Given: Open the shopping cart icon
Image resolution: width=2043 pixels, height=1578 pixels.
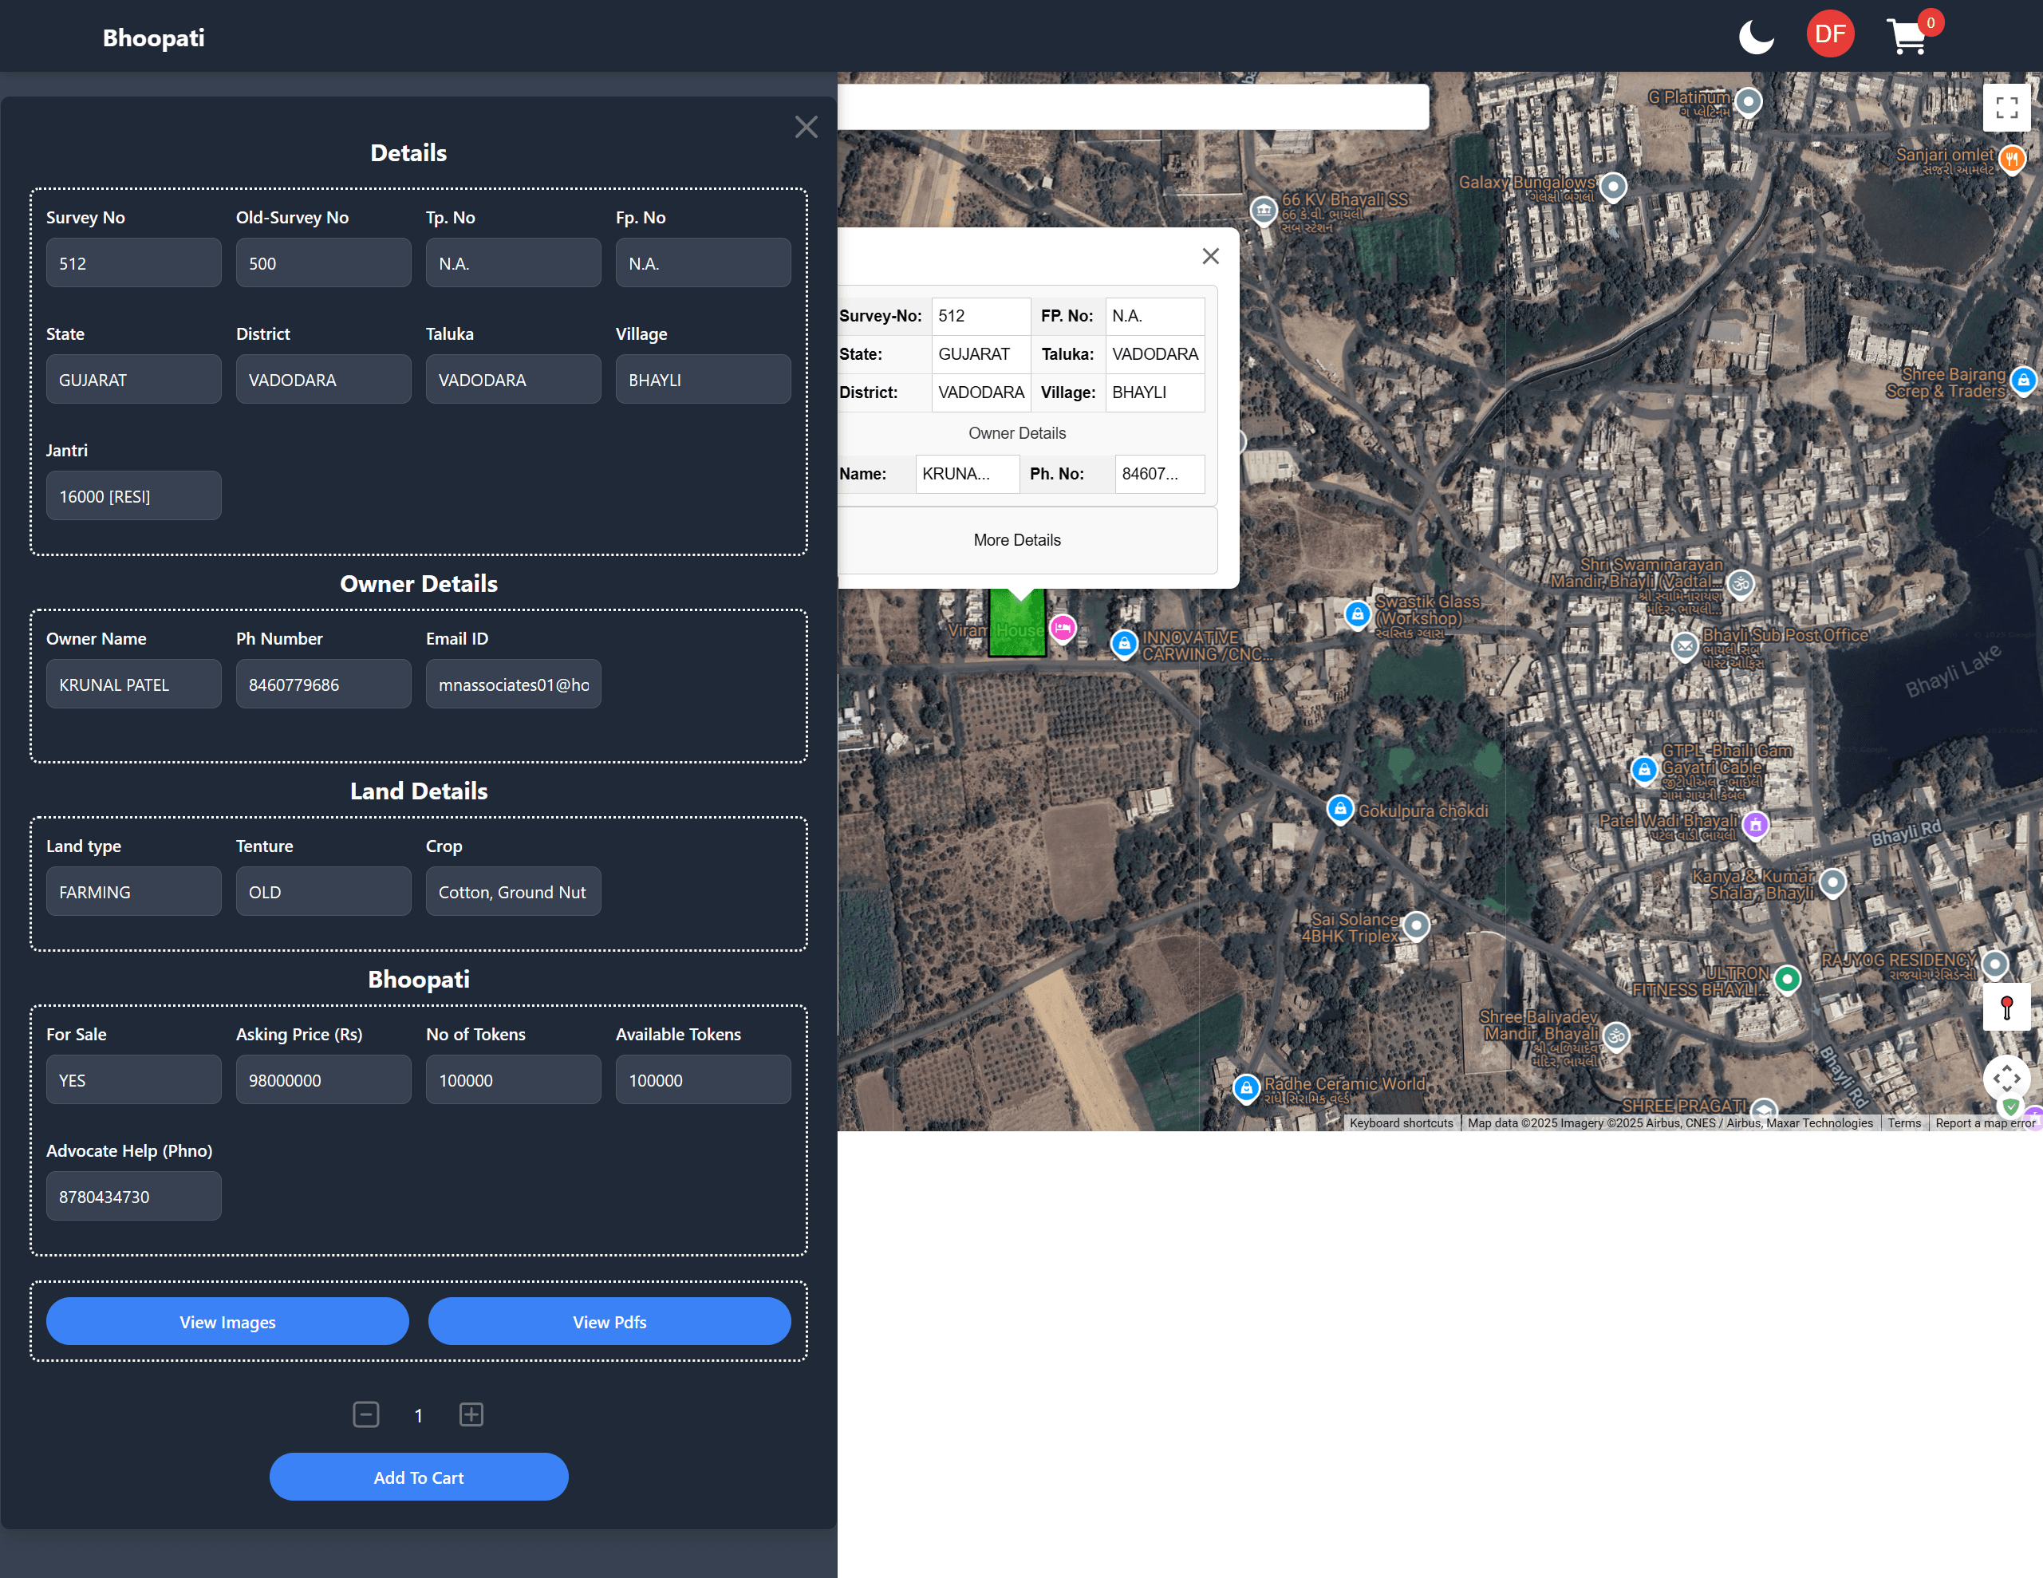Looking at the screenshot, I should click(1908, 34).
